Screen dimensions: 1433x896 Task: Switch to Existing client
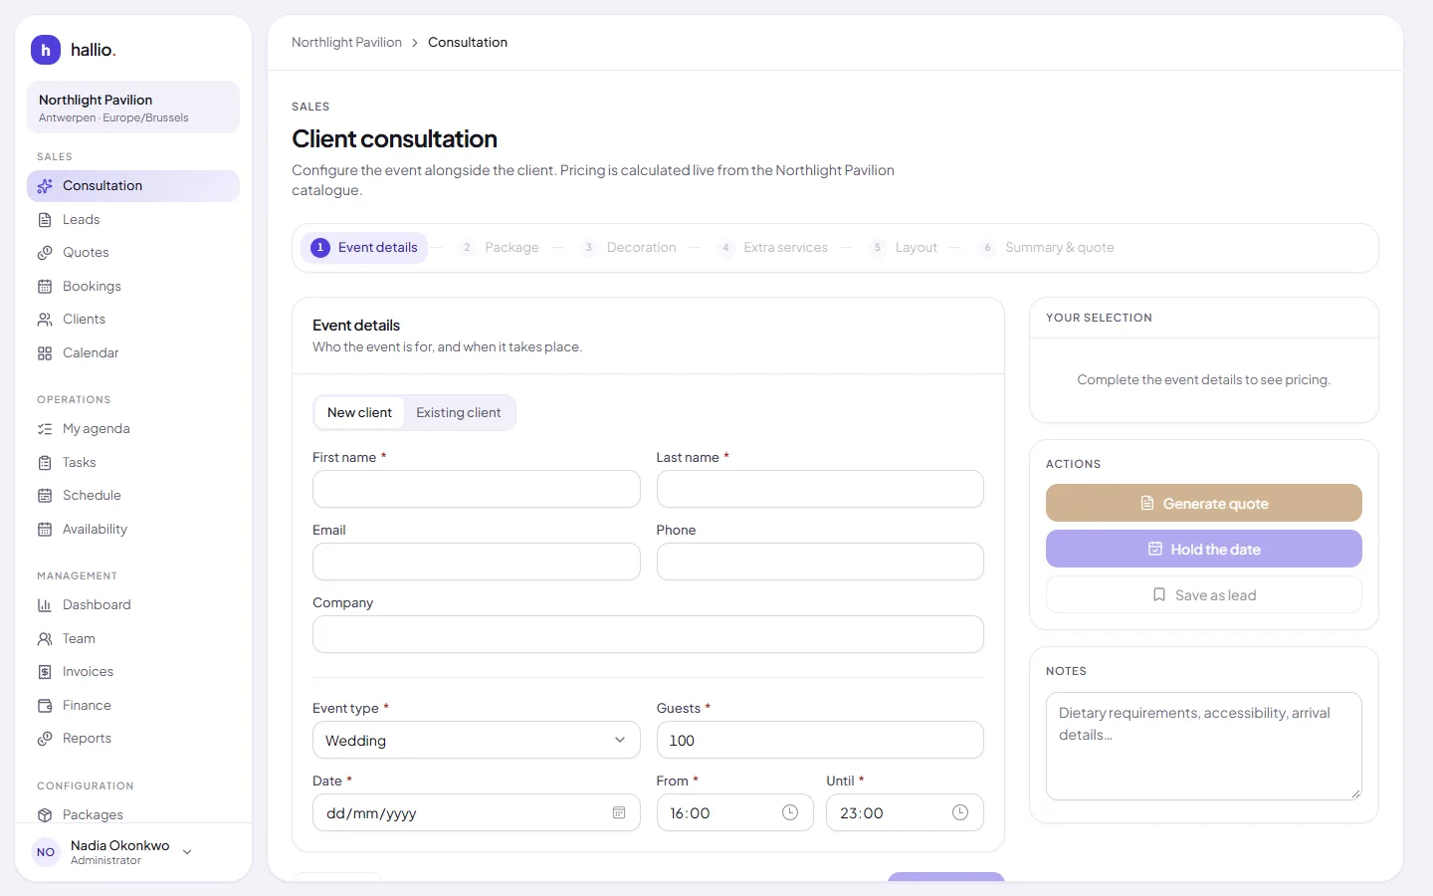click(459, 413)
